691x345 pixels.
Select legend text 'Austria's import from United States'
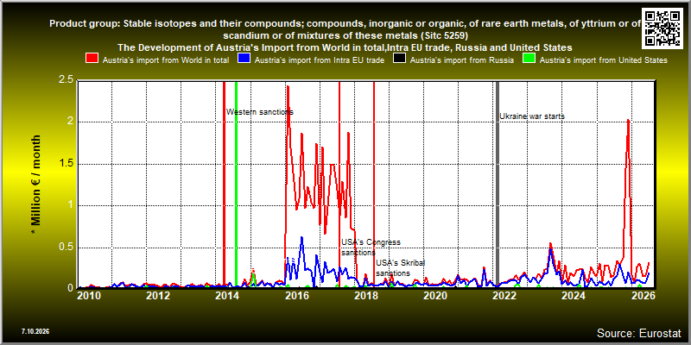pos(604,60)
